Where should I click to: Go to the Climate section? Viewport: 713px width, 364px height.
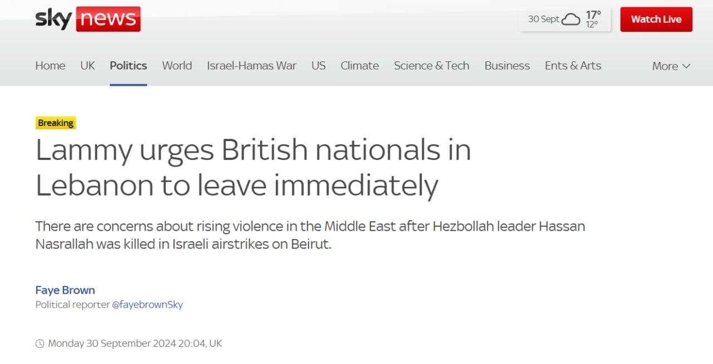359,66
